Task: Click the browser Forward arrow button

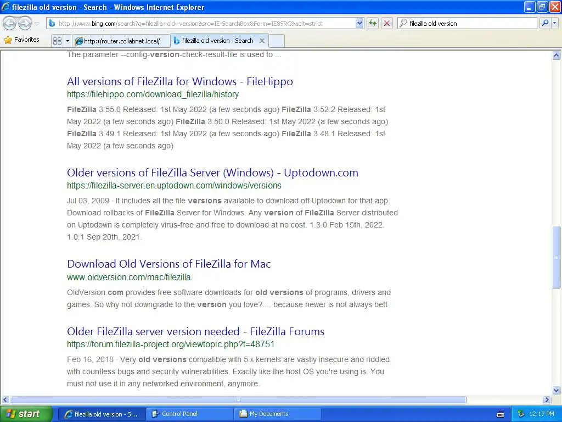Action: click(x=25, y=23)
